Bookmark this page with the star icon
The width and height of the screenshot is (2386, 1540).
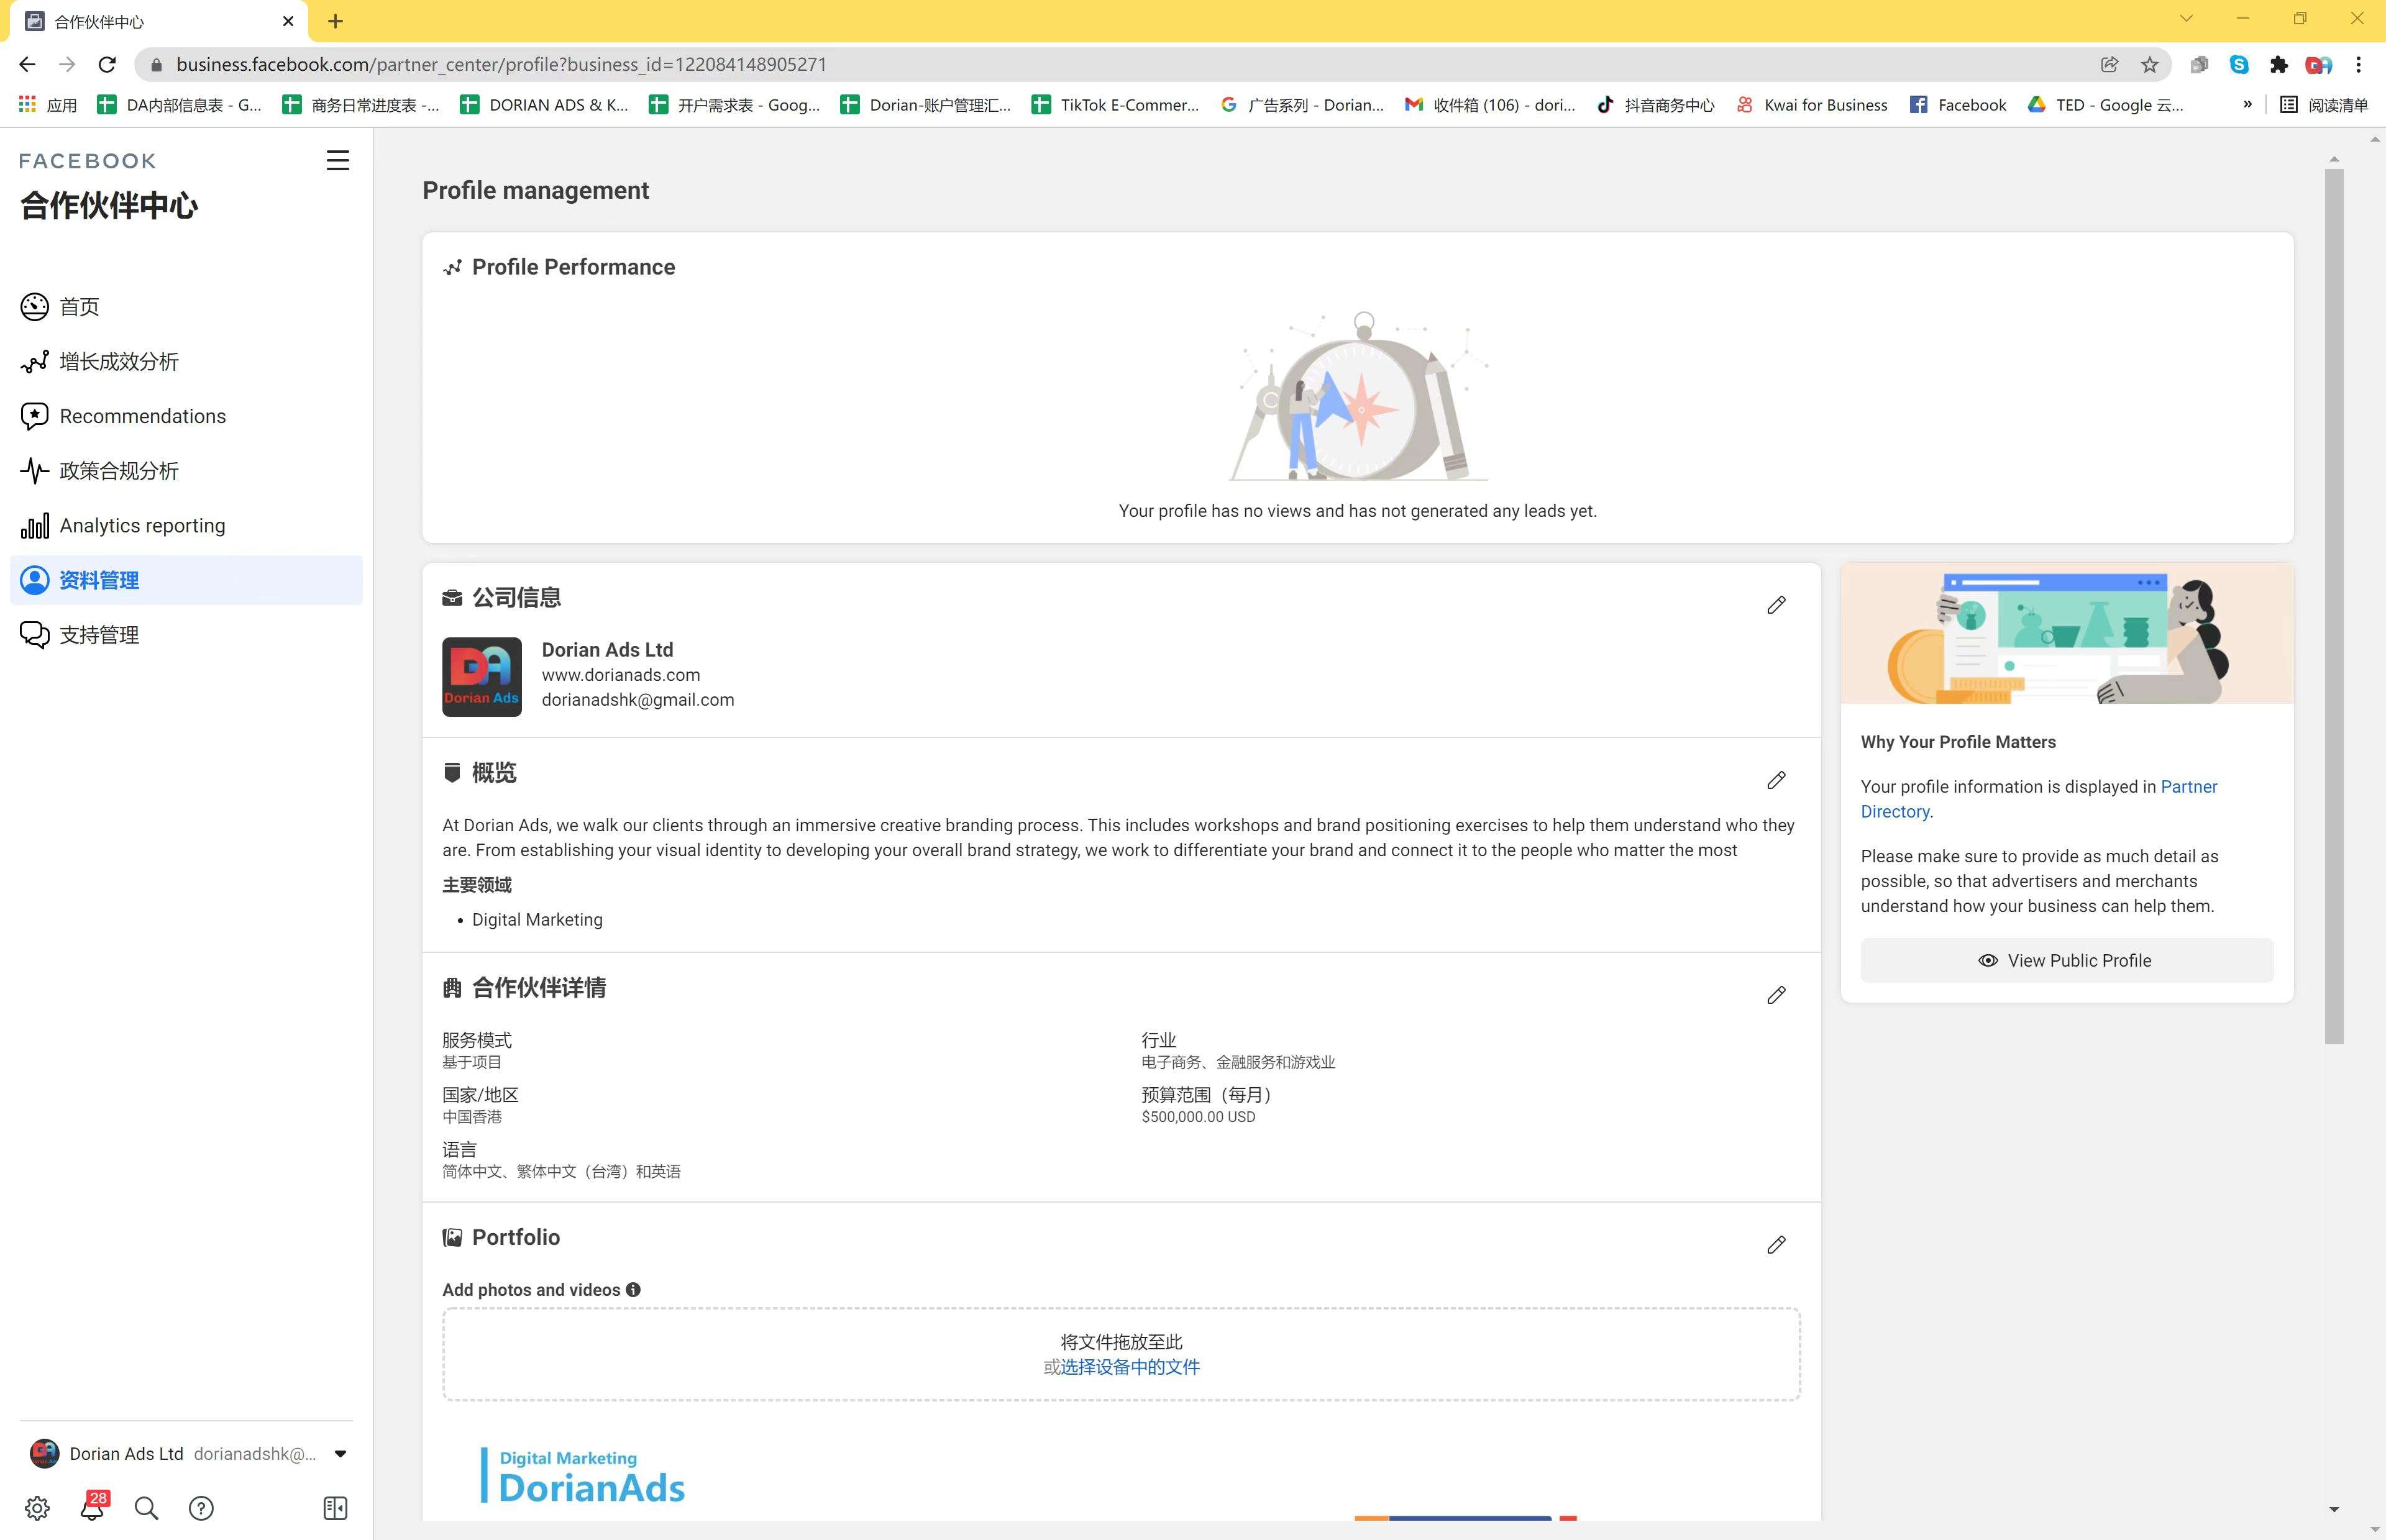click(2149, 64)
